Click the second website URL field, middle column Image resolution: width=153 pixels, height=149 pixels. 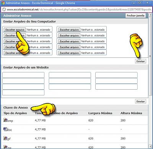[x=70, y=81]
